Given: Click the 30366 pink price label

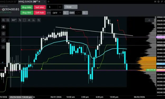Looking at the screenshot, I should 161,70.
